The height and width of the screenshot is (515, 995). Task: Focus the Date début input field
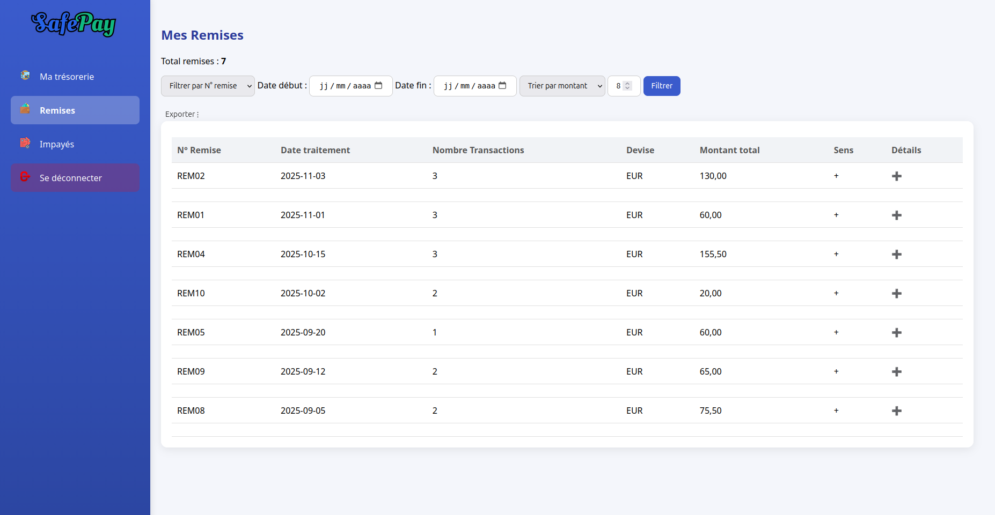pyautogui.click(x=345, y=86)
